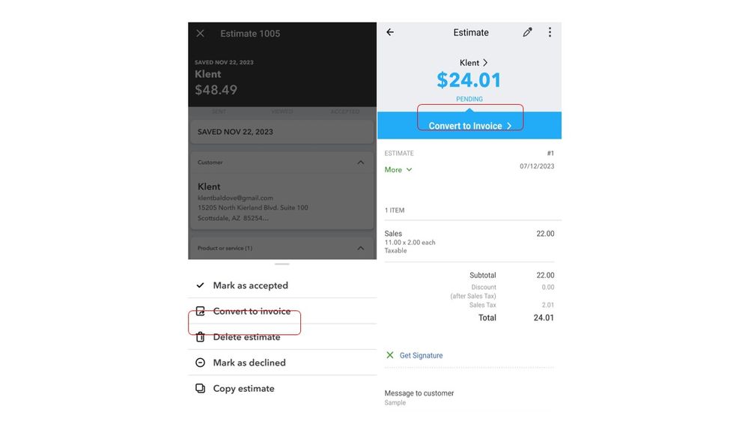This screenshot has width=748, height=421.
Task: Tap the Convert to invoice icon
Action: click(200, 312)
